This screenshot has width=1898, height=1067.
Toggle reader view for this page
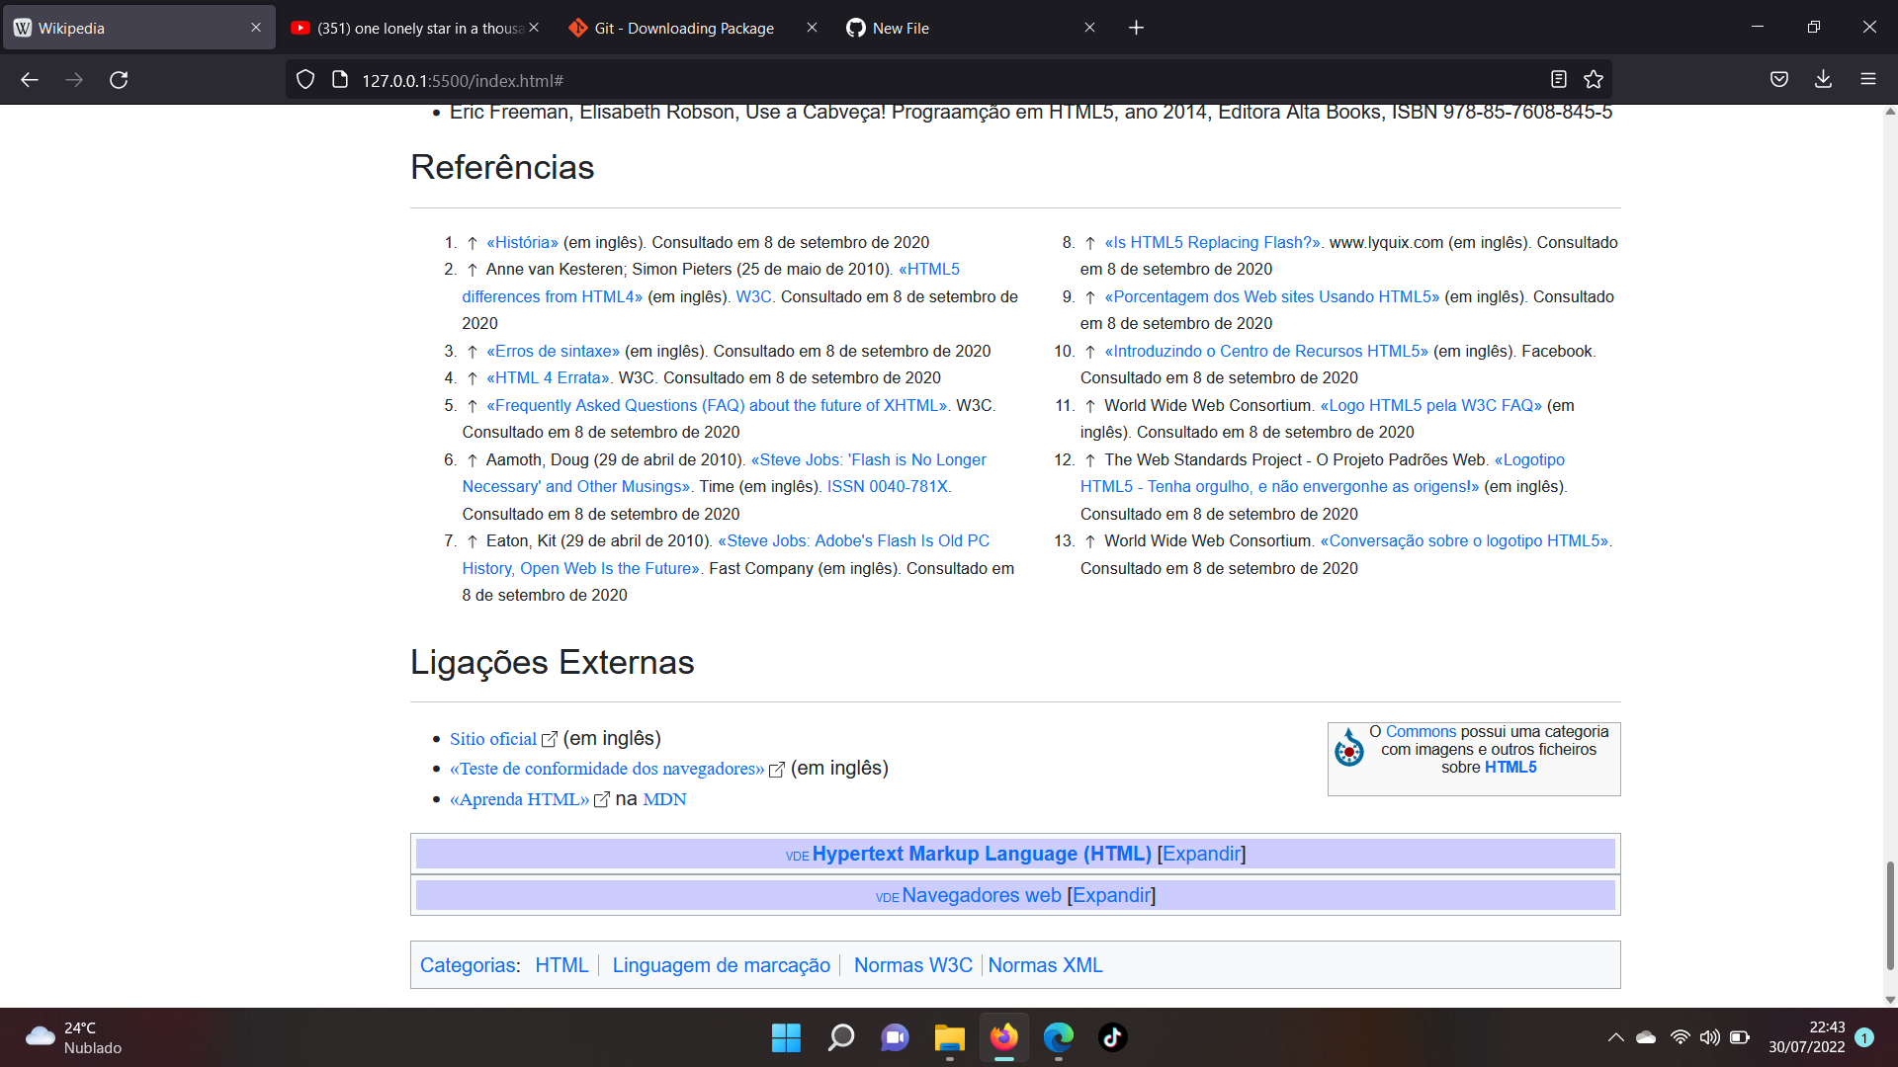pos(1560,80)
